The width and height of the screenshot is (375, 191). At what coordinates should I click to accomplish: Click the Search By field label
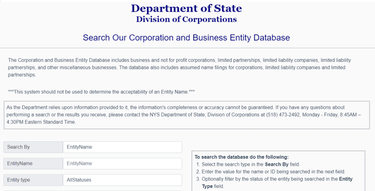pos(33,147)
